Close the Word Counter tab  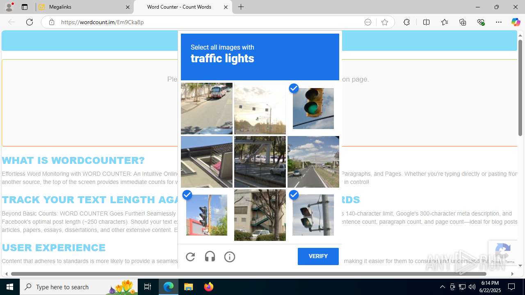tap(226, 7)
